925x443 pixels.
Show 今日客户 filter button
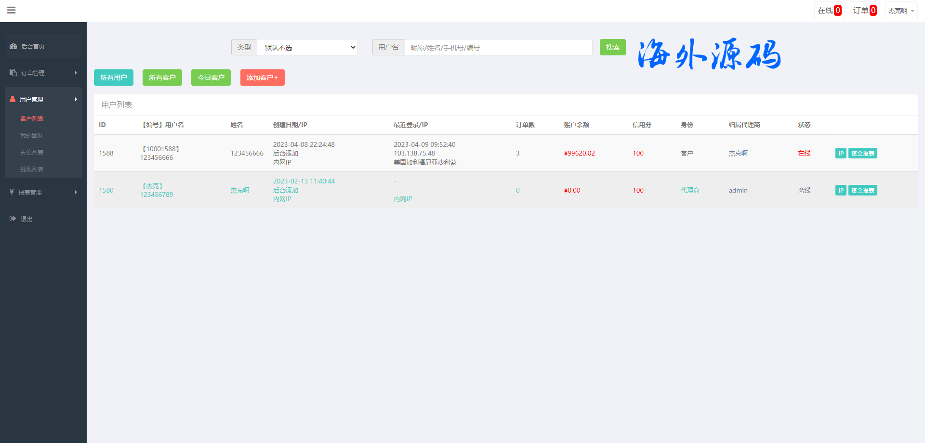[211, 78]
